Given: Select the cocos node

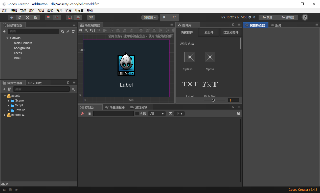Looking at the screenshot, I should [x=18, y=53].
